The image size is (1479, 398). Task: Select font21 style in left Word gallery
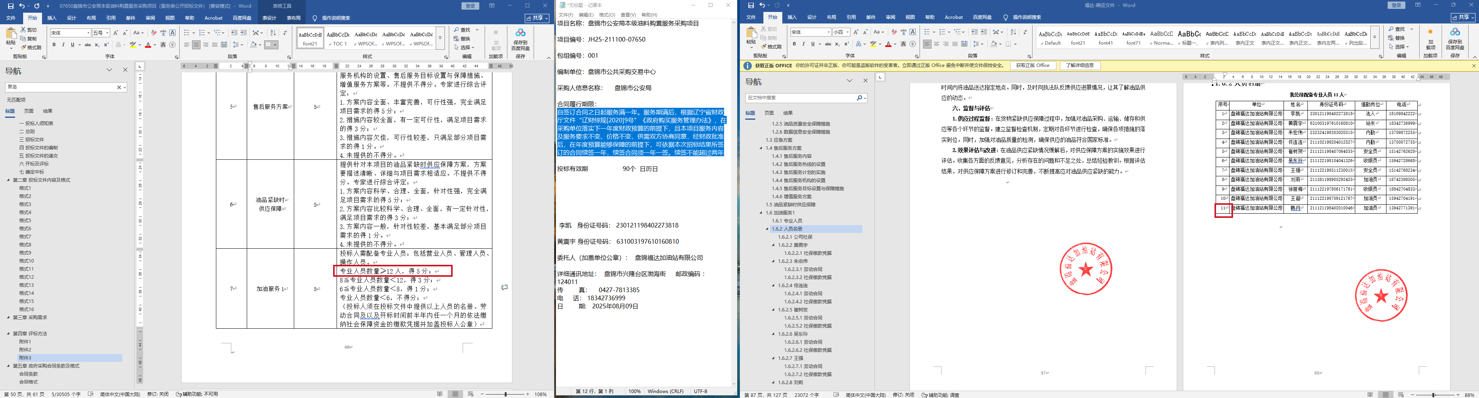click(311, 38)
